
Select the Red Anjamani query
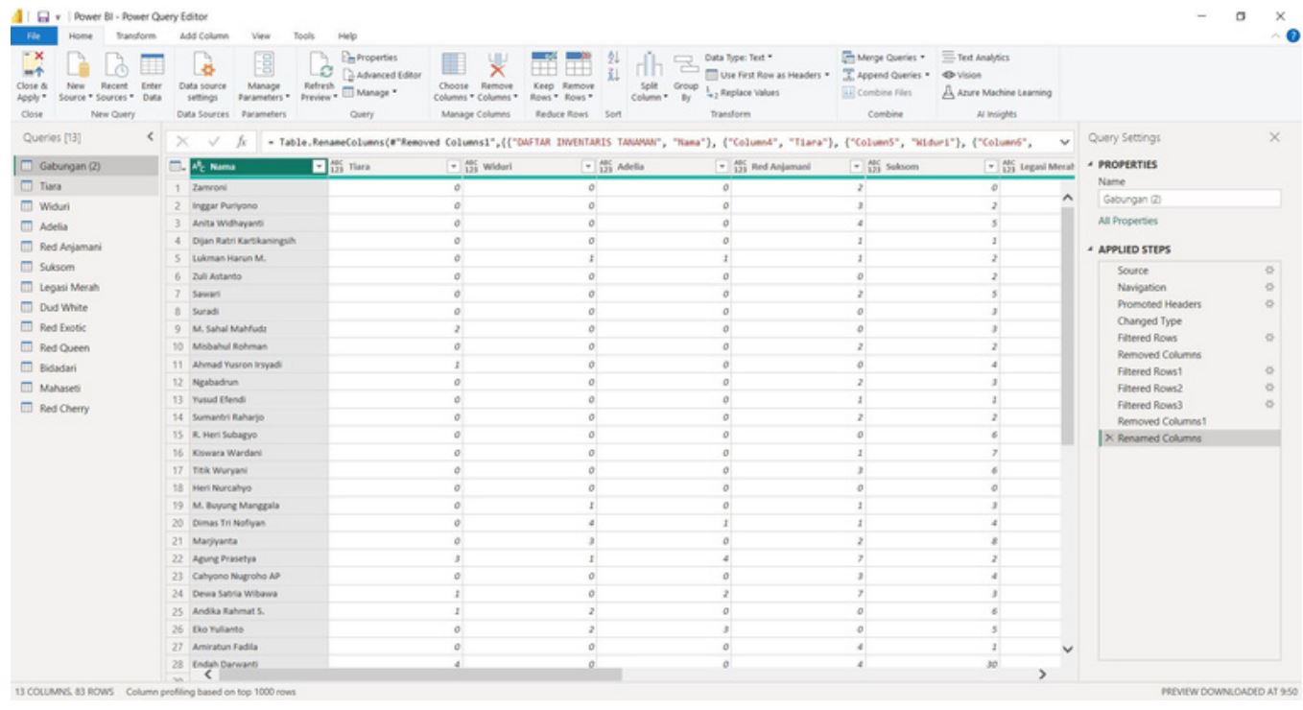click(x=86, y=247)
